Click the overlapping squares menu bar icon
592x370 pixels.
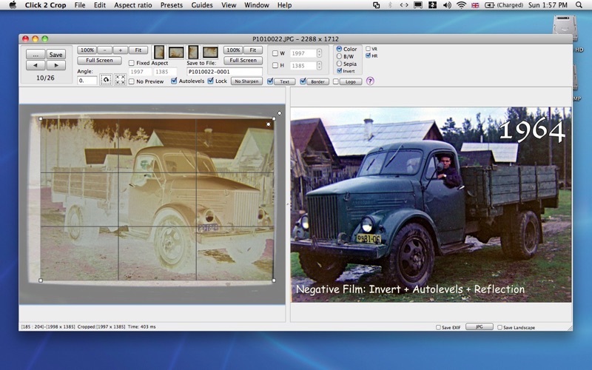coord(377,5)
